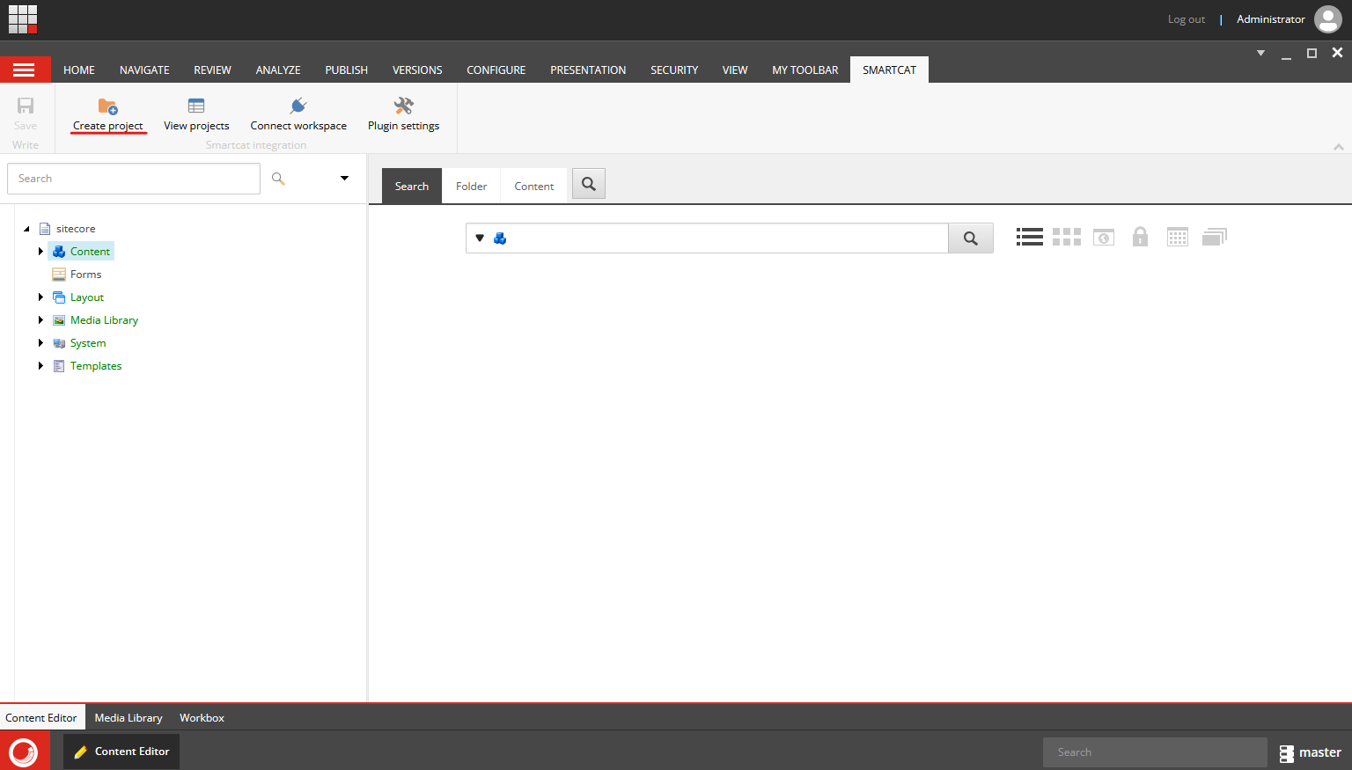This screenshot has width=1352, height=770.
Task: Click the Connect workspace plug icon
Action: coord(298,106)
